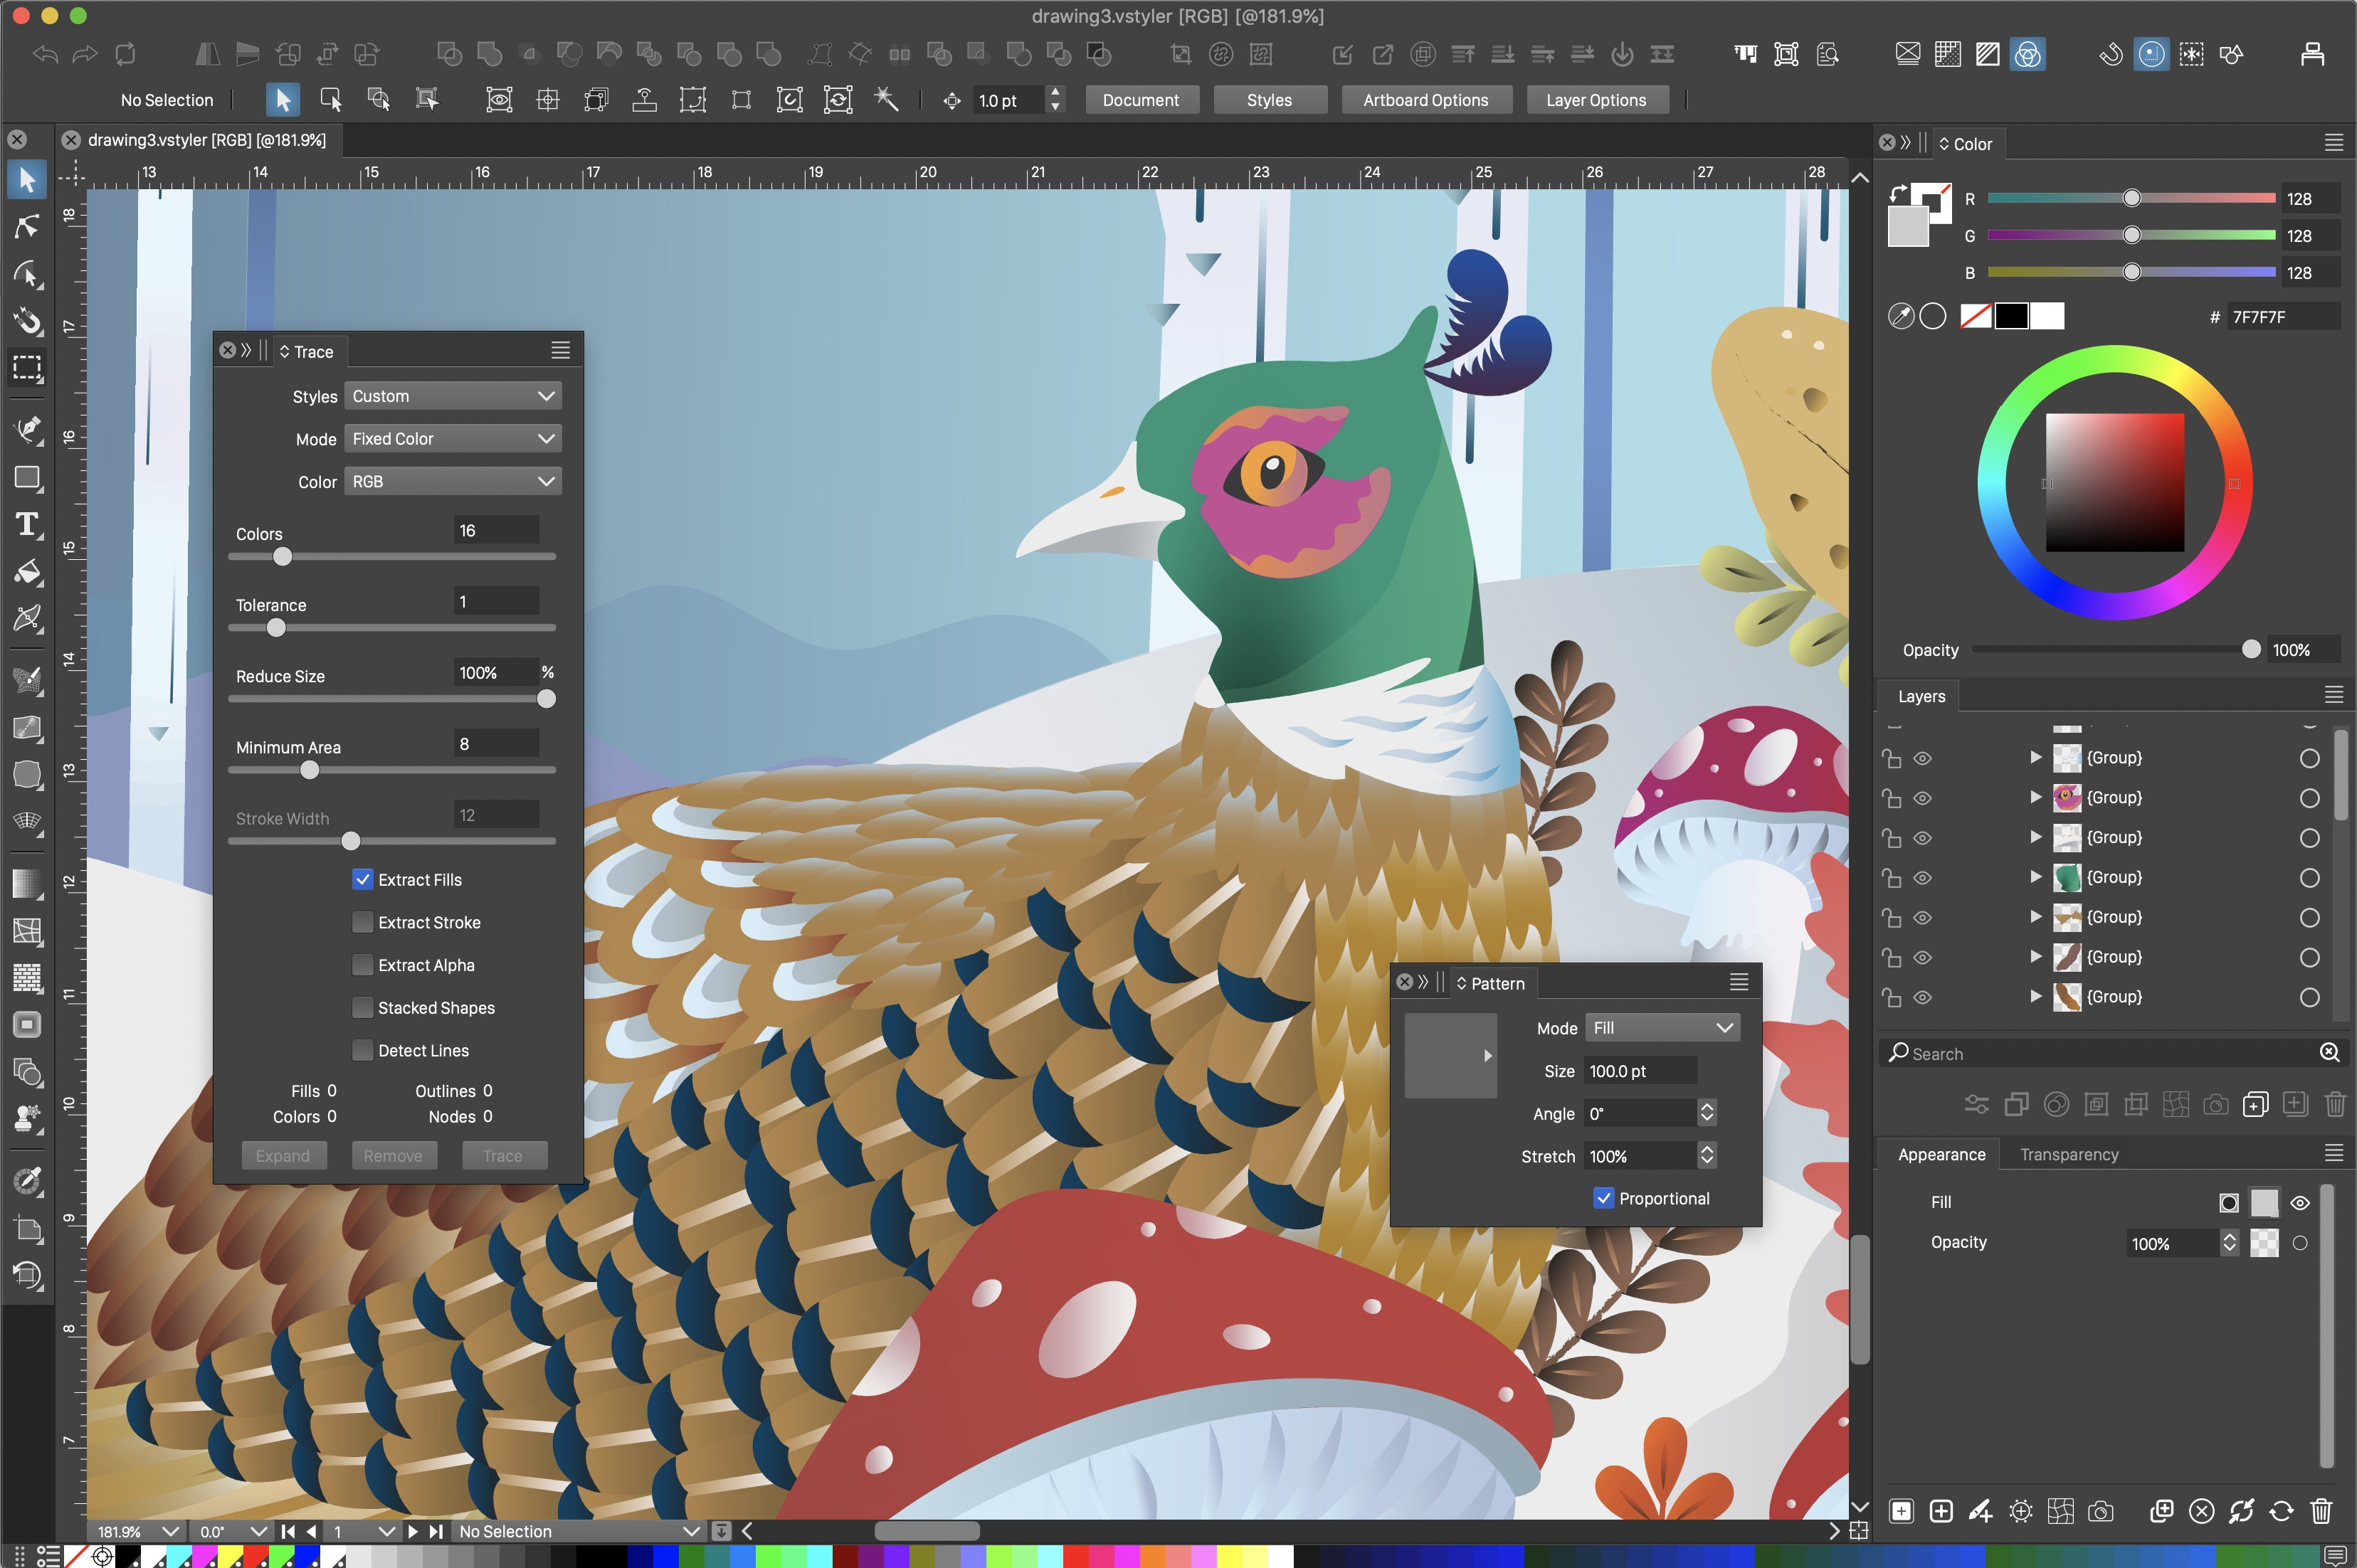This screenshot has width=2357, height=1568.
Task: Click the Document button
Action: tap(1141, 100)
